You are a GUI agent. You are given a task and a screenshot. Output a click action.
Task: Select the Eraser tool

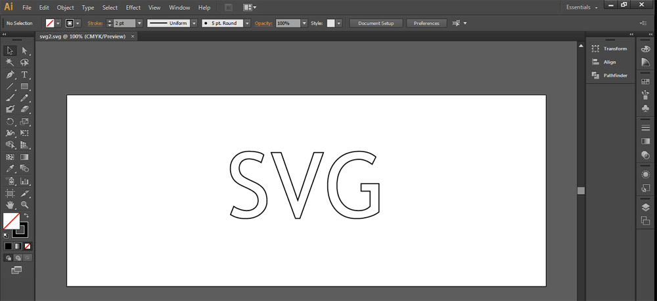[24, 110]
